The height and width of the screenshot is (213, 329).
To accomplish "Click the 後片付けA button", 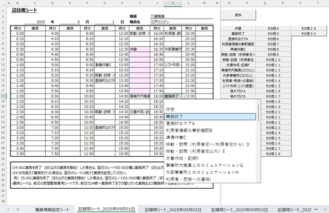I will pyautogui.click(x=238, y=91).
